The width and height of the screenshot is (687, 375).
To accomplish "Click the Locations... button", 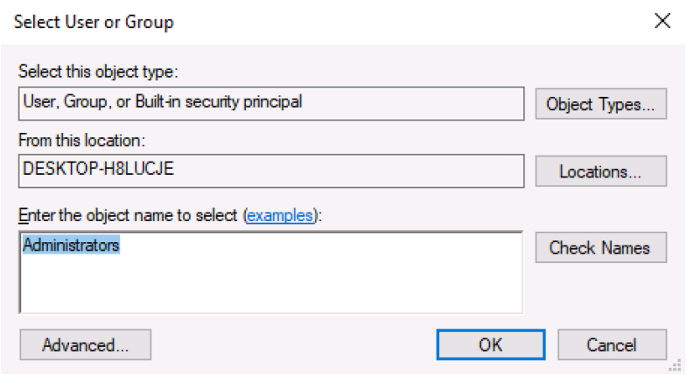I will (x=600, y=171).
